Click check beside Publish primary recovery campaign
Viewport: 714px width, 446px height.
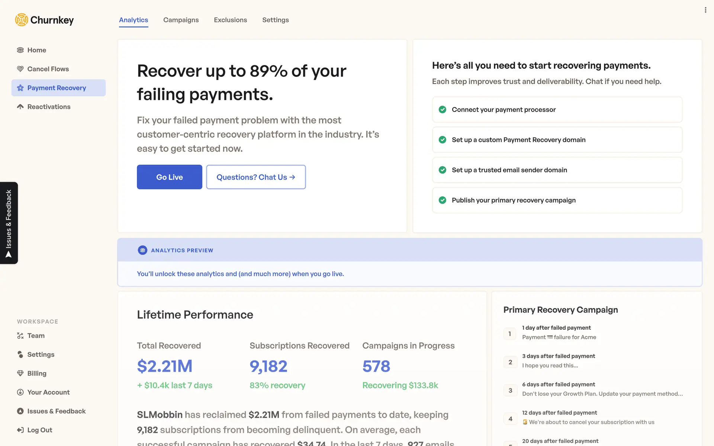pos(443,200)
